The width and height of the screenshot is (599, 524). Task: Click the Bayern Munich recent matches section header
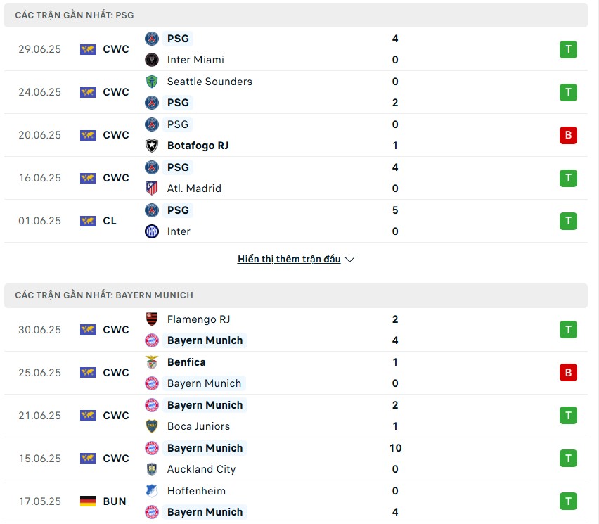296,295
